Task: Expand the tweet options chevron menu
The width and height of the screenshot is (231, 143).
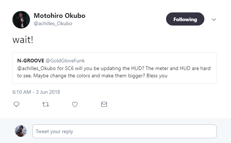Action: (x=214, y=19)
